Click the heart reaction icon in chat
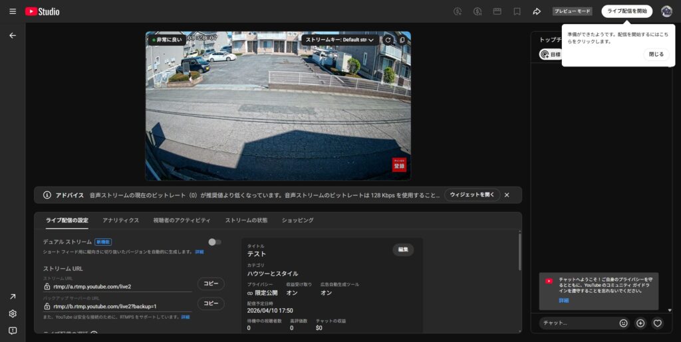681x342 pixels. (658, 323)
